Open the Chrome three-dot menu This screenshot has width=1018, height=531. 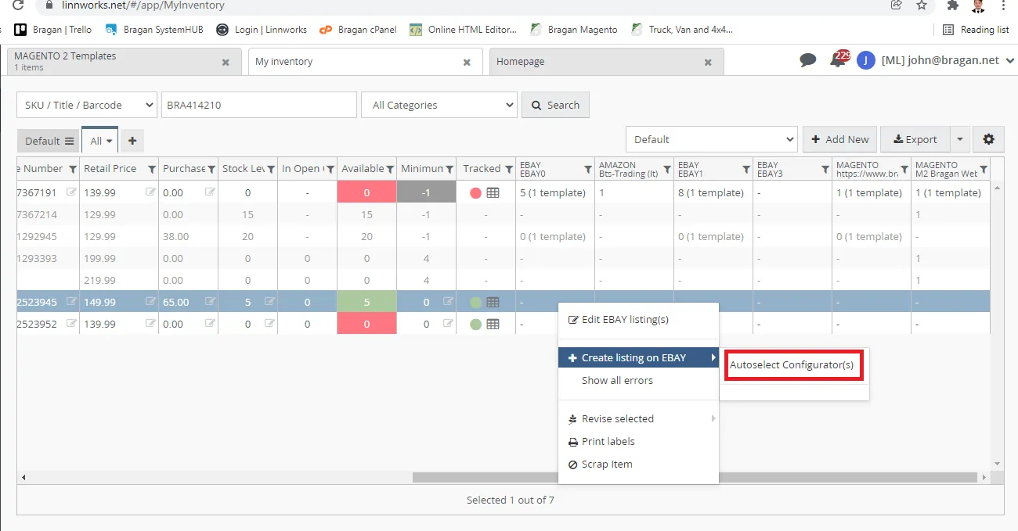point(1003,5)
